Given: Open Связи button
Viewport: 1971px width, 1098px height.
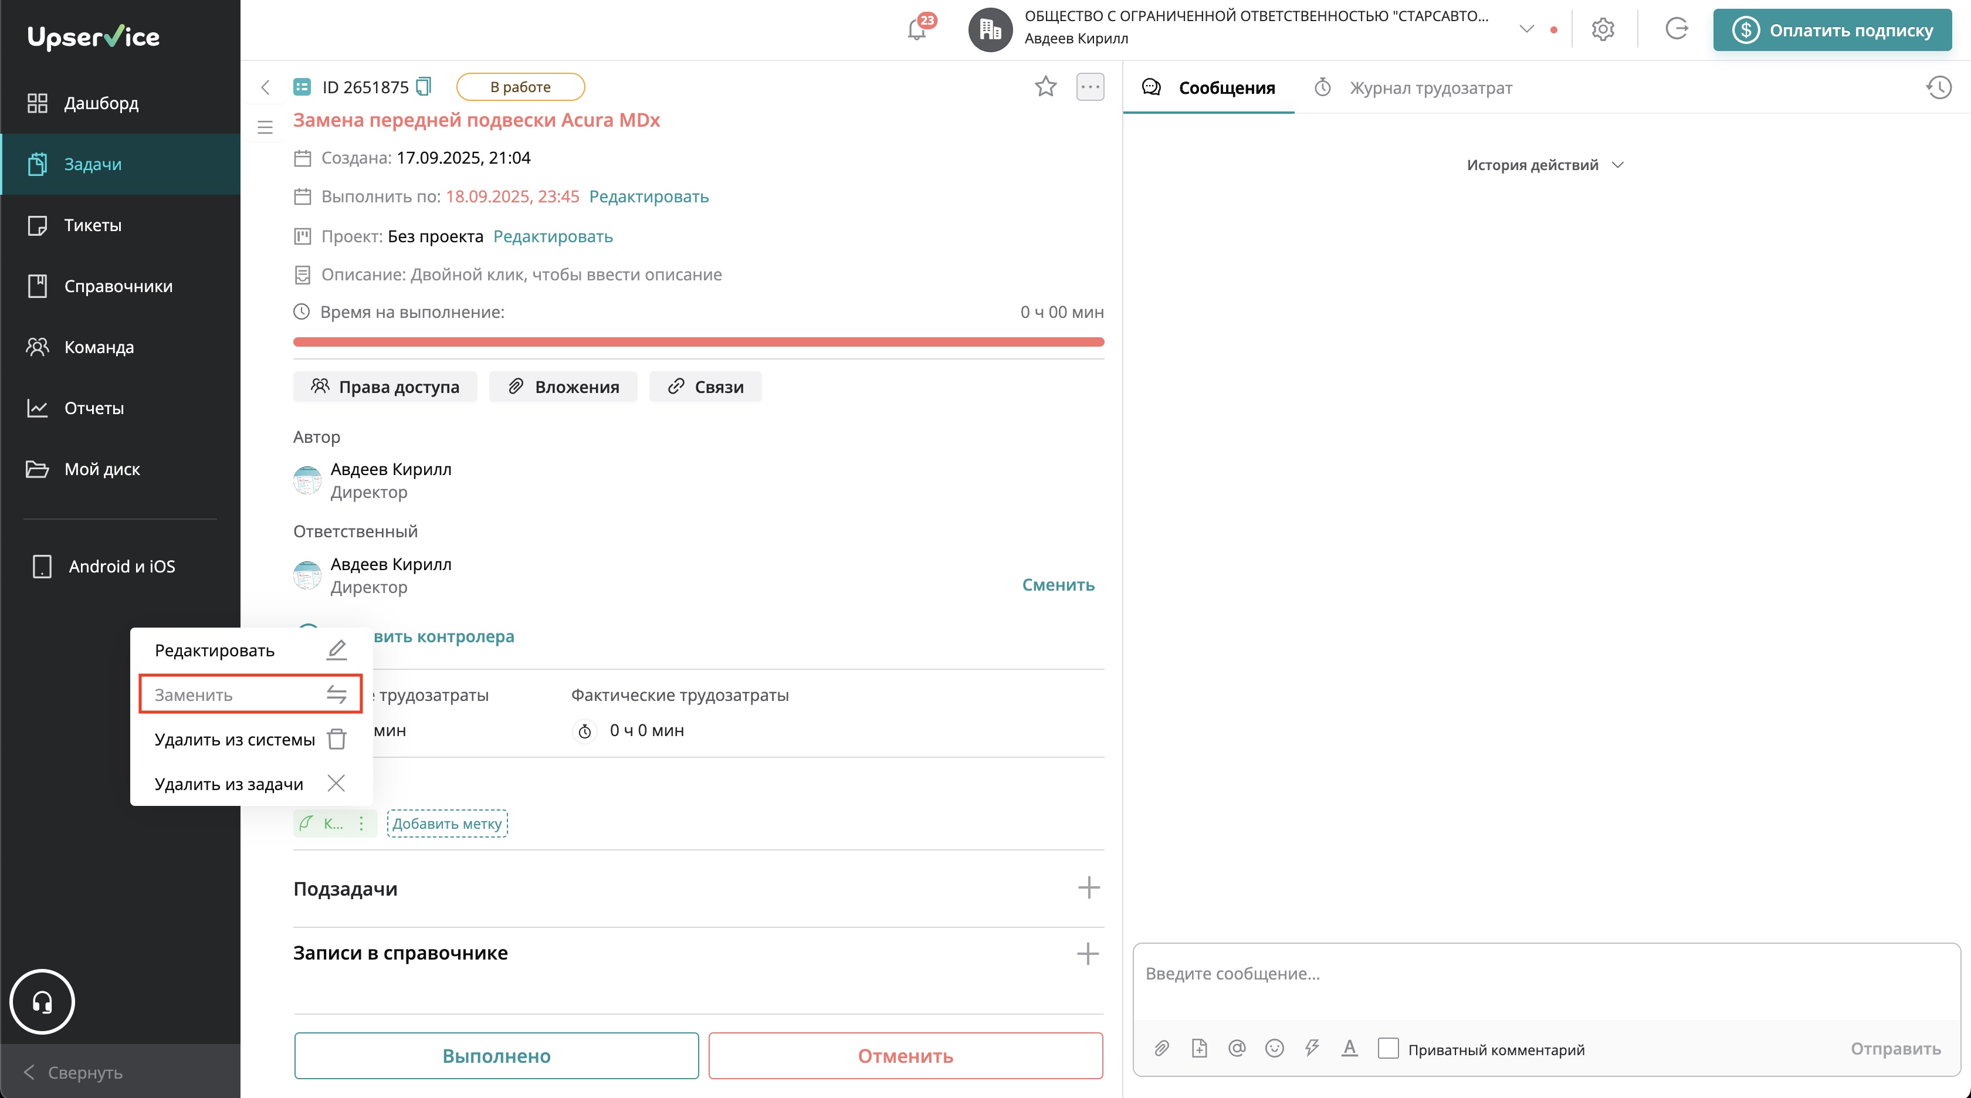Looking at the screenshot, I should pyautogui.click(x=706, y=387).
